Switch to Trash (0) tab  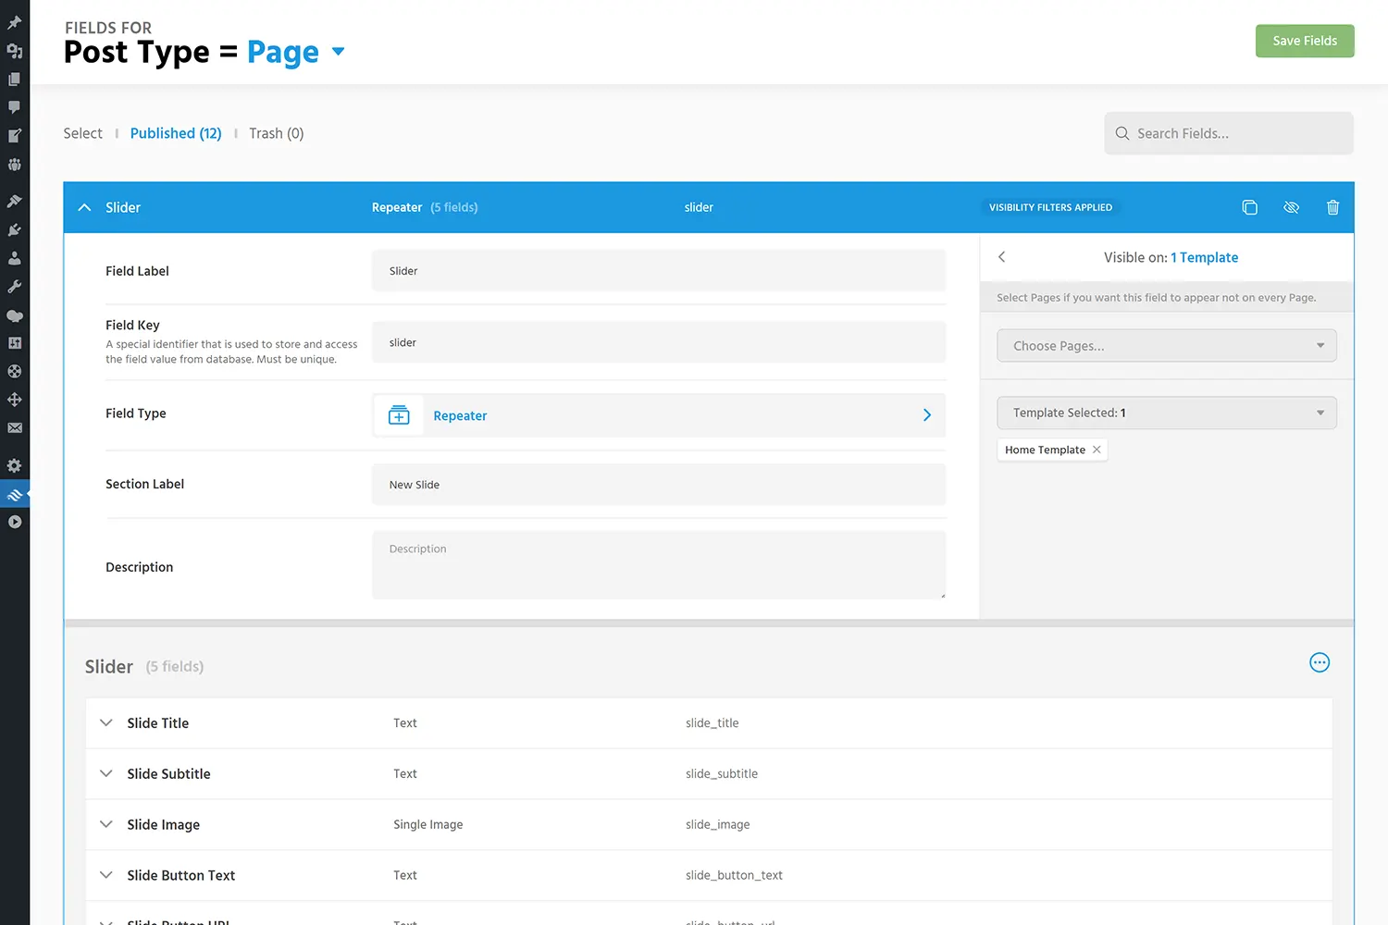276,133
